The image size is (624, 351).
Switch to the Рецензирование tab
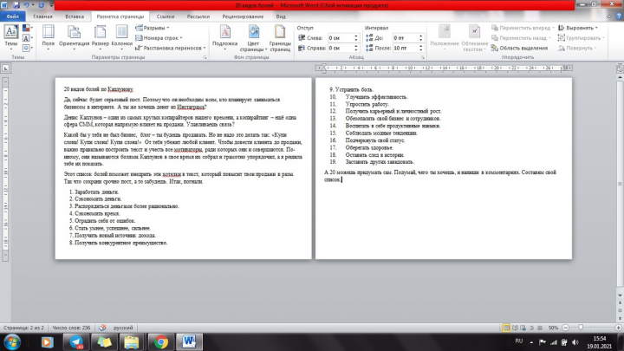click(243, 16)
